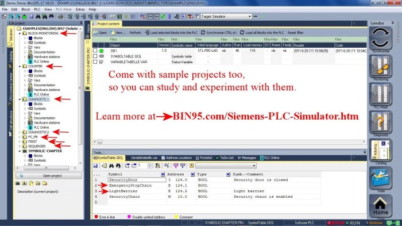Viewport: 402px width, 226px height.
Task: Click the Open project button
Action: tap(49, 175)
